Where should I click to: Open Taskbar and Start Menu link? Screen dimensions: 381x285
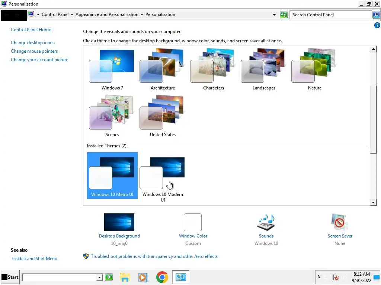point(34,259)
